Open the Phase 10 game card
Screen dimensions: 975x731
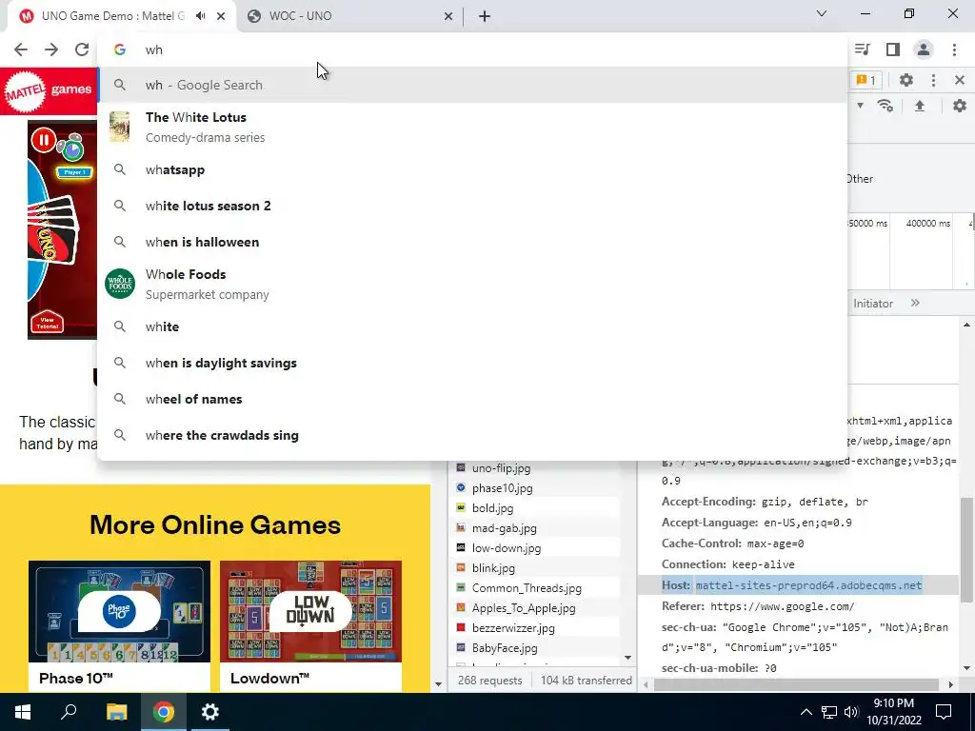pos(119,626)
